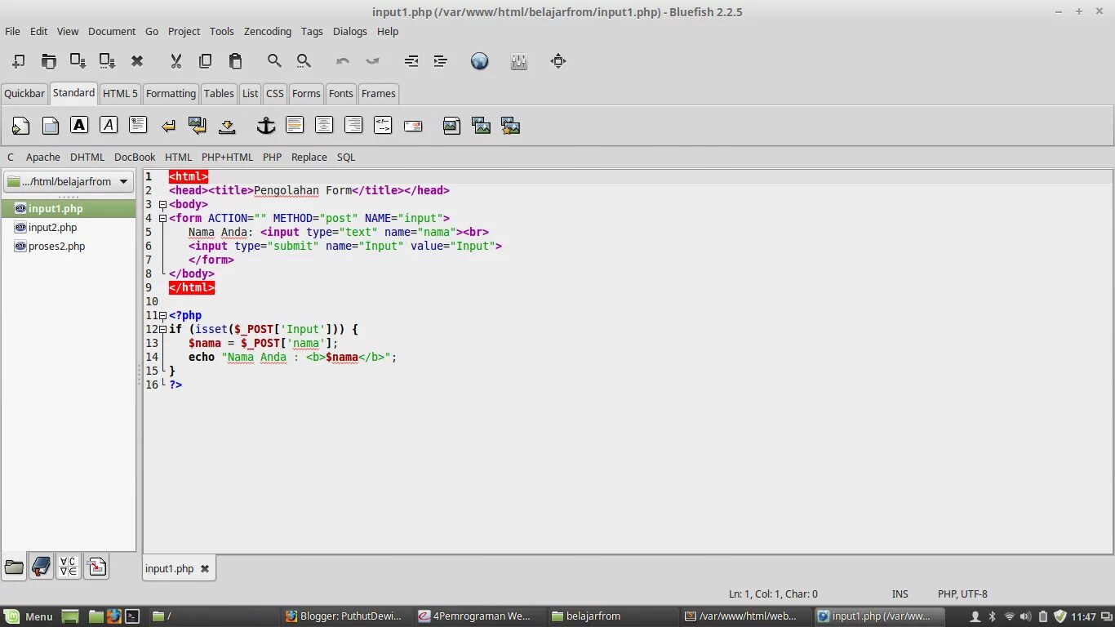This screenshot has height=627, width=1115.
Task: Insert Anchor link icon
Action: tap(266, 126)
